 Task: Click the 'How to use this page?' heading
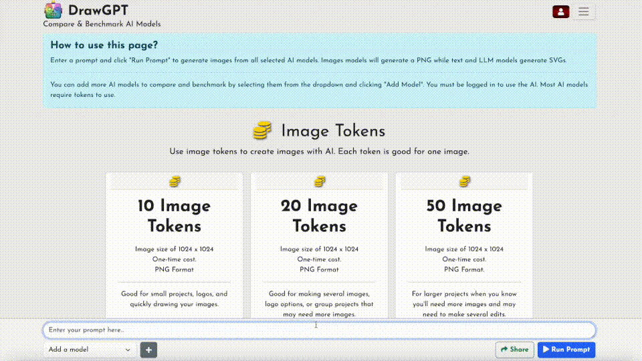(x=104, y=45)
